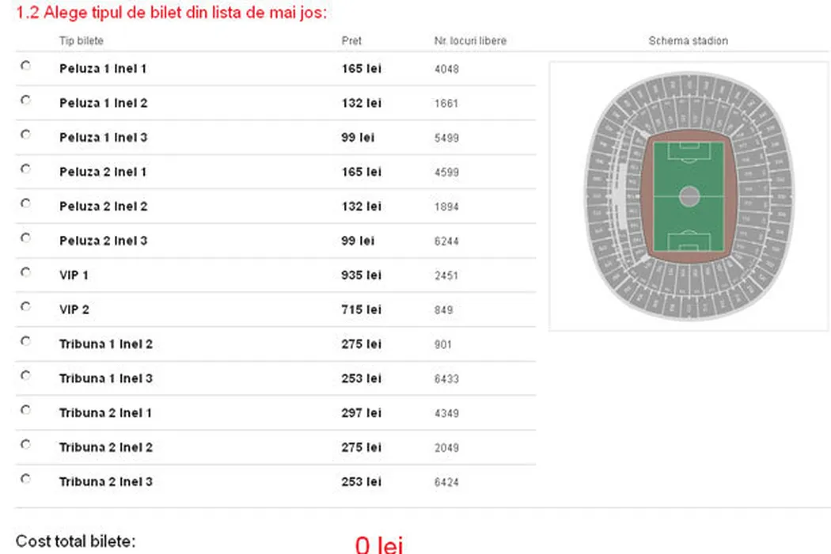Select the VIP 2 ticket radio button

click(25, 306)
